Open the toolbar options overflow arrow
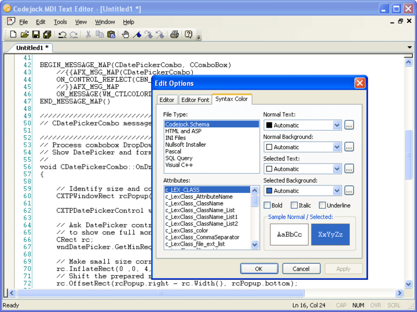The height and width of the screenshot is (312, 417). click(x=199, y=37)
